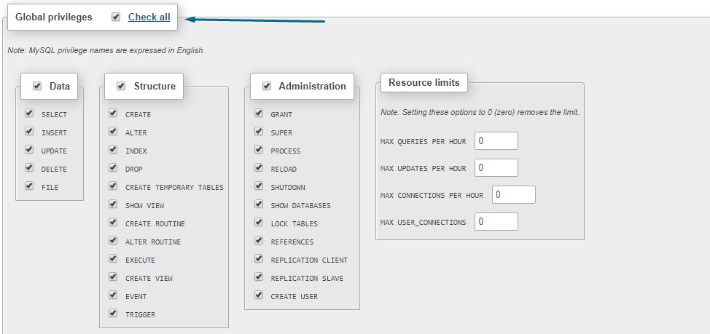Toggle CREATE TEMPORARY TABLES checkbox
This screenshot has height=334, width=710.
pos(113,186)
